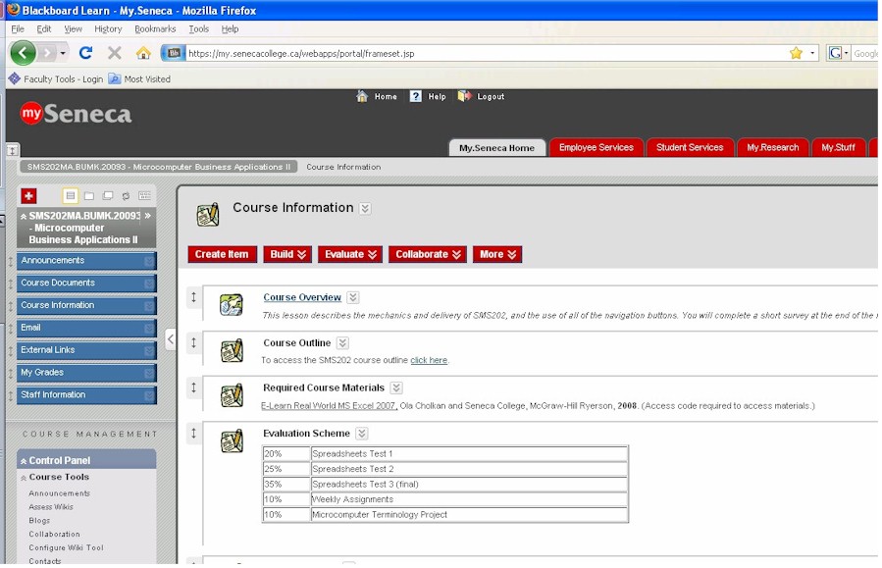Expand the Evaluate dropdown button
This screenshot has width=882, height=568.
[x=350, y=254]
